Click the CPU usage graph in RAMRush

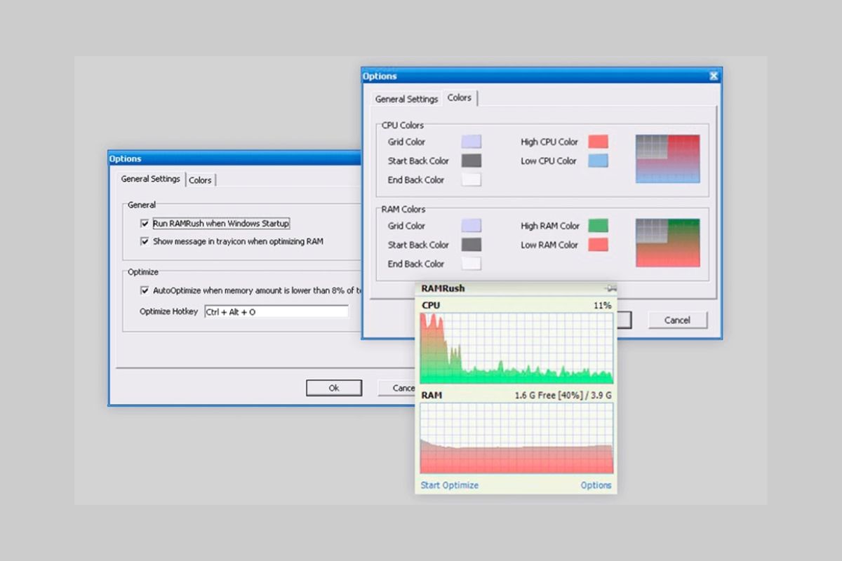[516, 349]
